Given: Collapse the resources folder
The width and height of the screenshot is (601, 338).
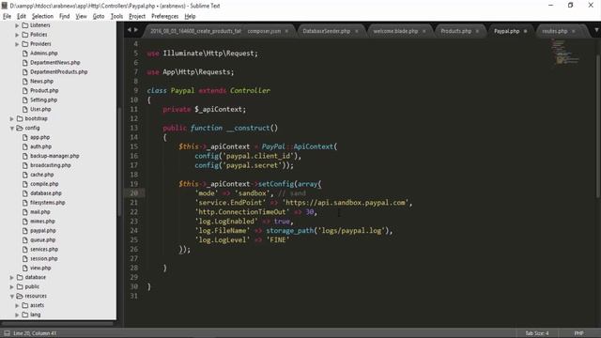Looking at the screenshot, I should tap(12, 297).
